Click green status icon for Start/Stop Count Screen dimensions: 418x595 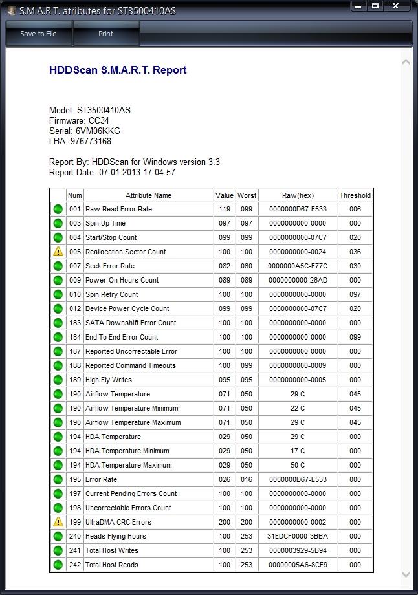tap(58, 237)
